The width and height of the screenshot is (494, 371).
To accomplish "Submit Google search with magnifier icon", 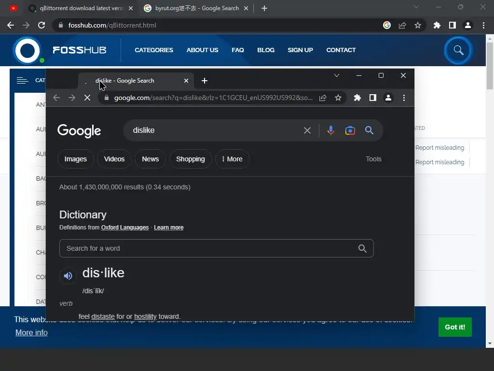I will tap(369, 130).
